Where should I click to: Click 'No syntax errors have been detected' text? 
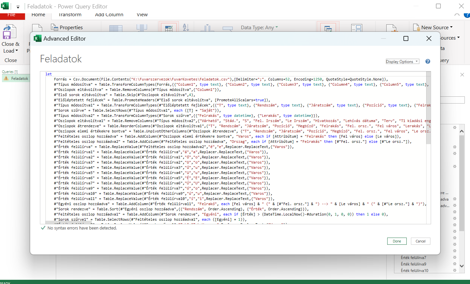pos(82,228)
